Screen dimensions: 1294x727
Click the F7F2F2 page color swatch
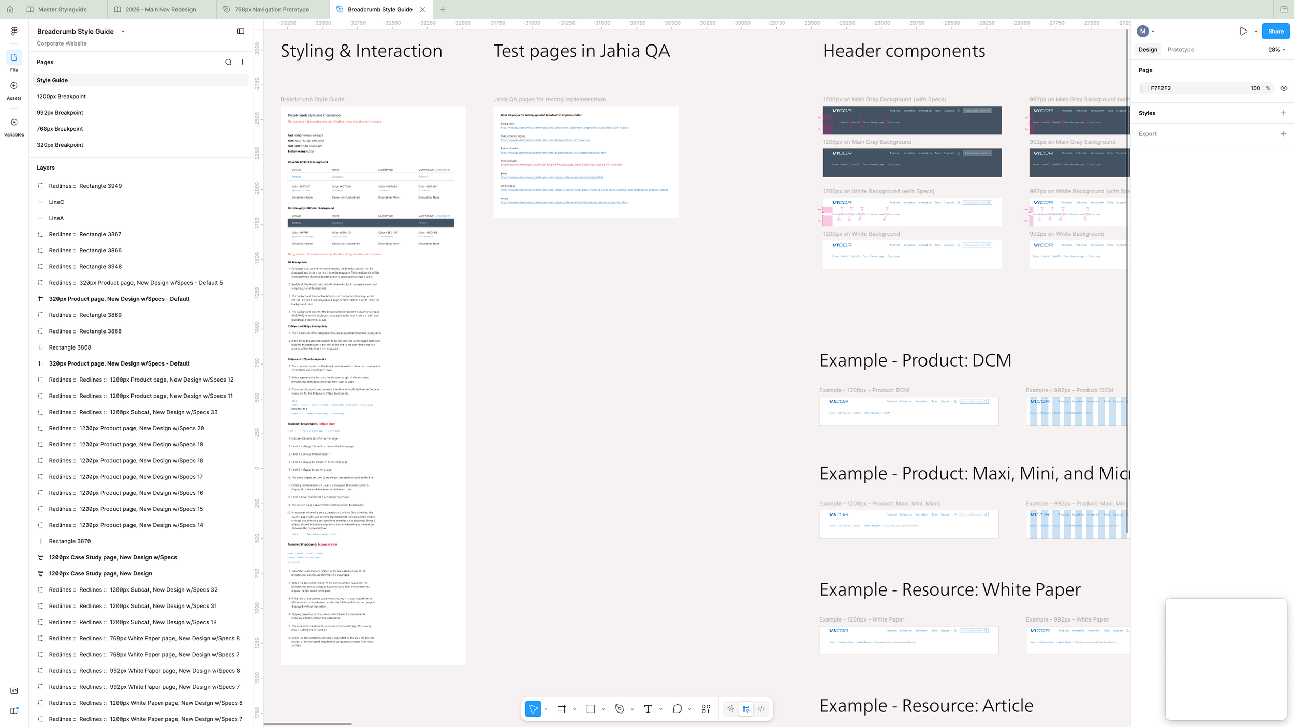pyautogui.click(x=1144, y=88)
